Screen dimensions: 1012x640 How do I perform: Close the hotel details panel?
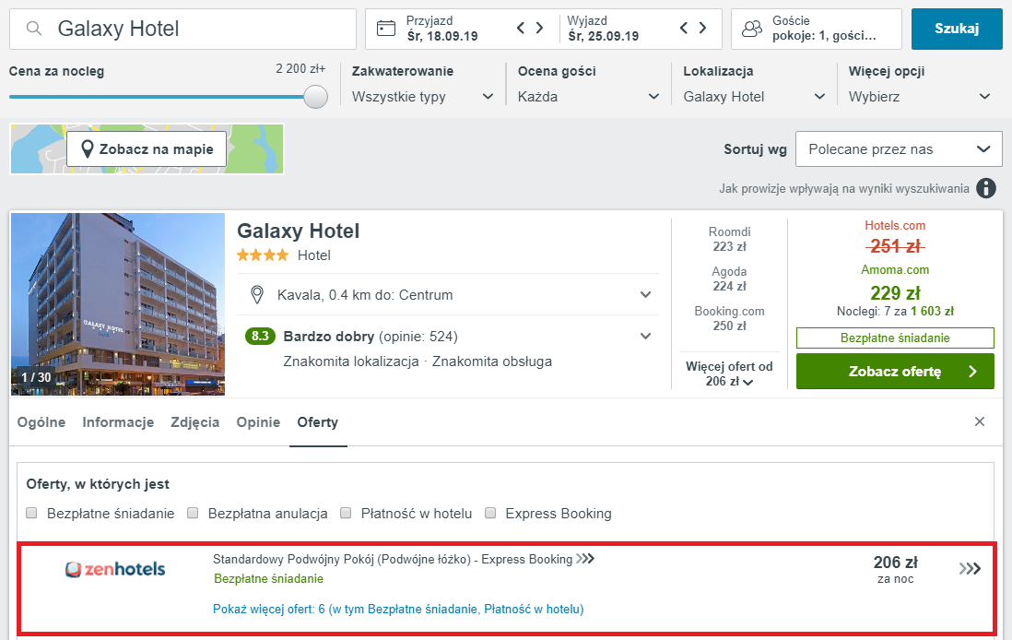coord(980,421)
